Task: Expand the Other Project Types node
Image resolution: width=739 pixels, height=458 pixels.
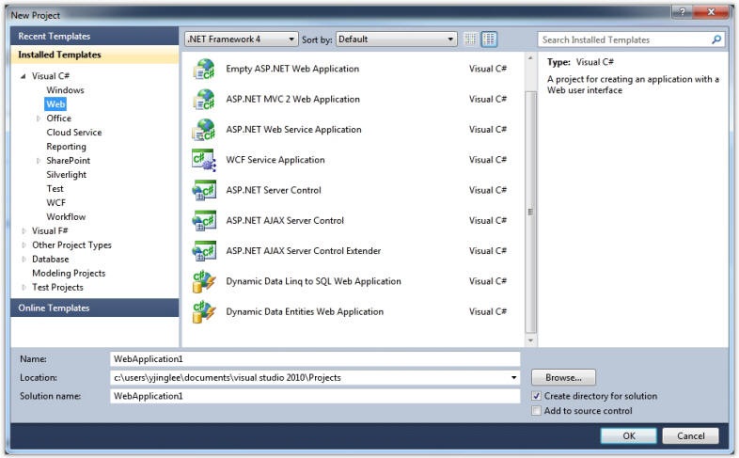Action: pos(24,245)
